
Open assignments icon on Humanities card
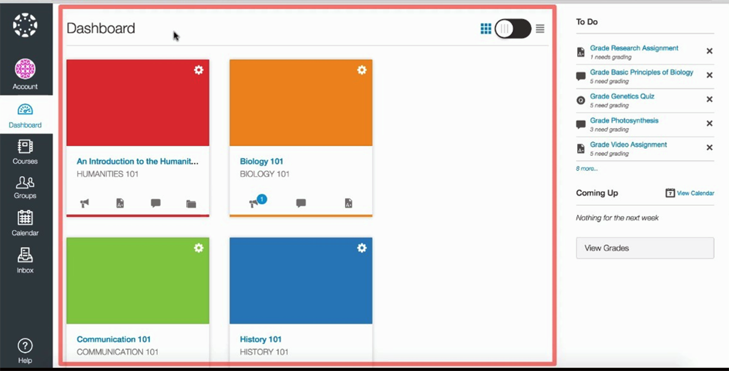tap(120, 204)
